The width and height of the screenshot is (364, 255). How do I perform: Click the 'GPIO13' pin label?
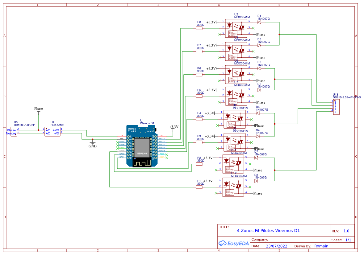[x=162, y=142]
